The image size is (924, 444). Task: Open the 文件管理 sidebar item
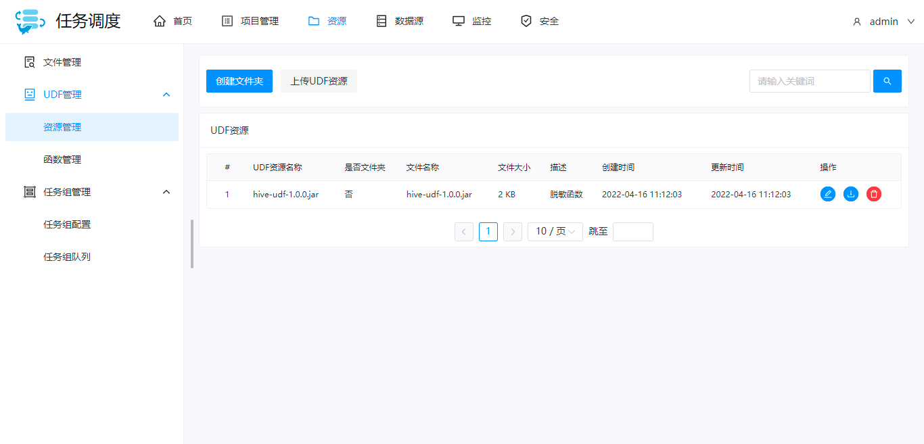click(62, 61)
